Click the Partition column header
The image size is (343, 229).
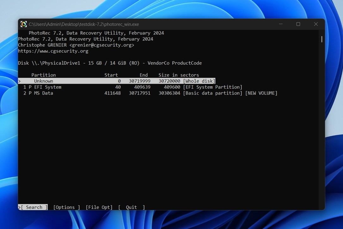(x=44, y=75)
